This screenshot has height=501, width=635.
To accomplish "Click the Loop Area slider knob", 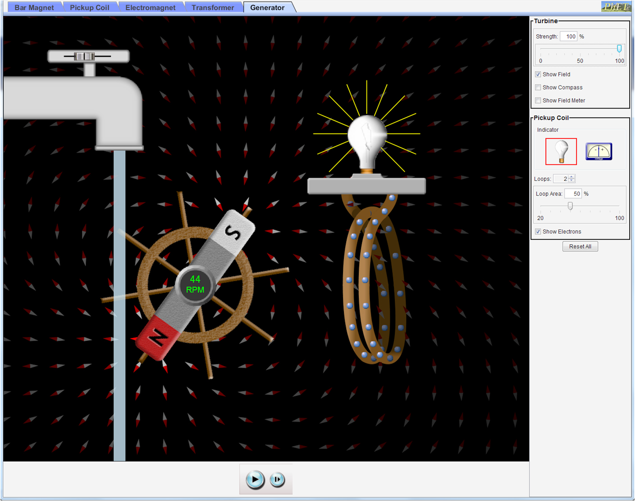I will [x=570, y=206].
